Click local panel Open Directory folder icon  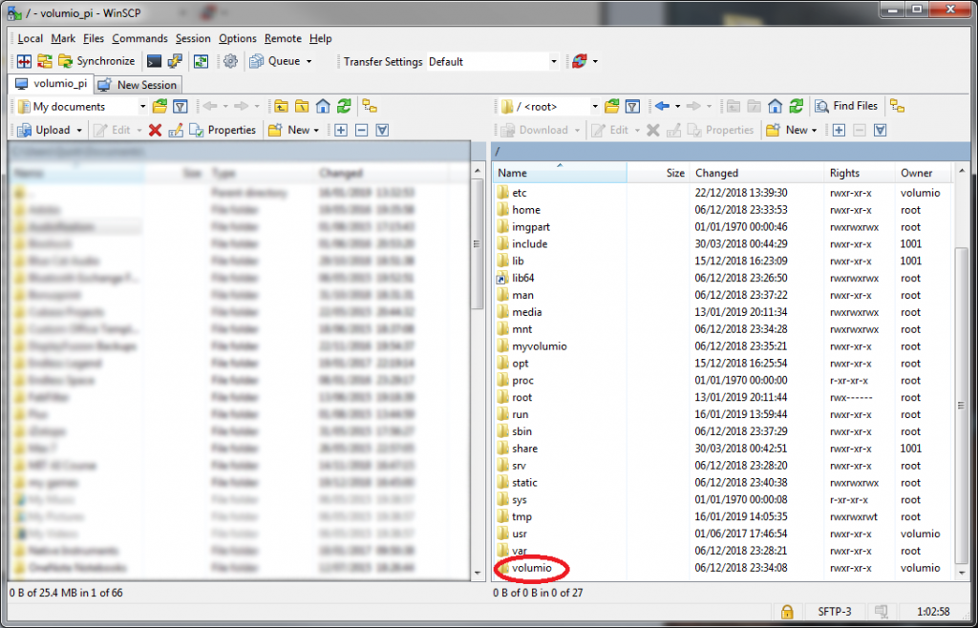(160, 107)
